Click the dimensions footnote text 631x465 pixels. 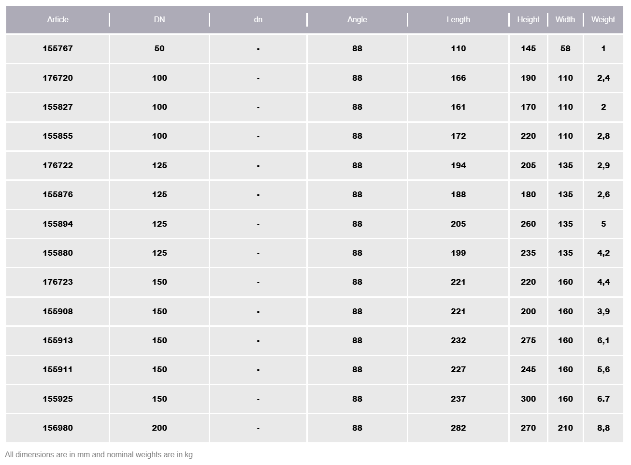point(99,455)
